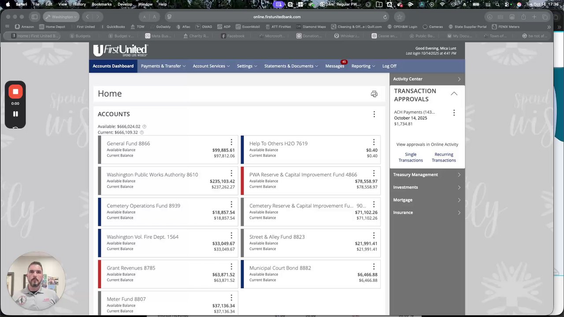Open the ACH Payments approval options menu
The image size is (564, 317).
click(454, 113)
